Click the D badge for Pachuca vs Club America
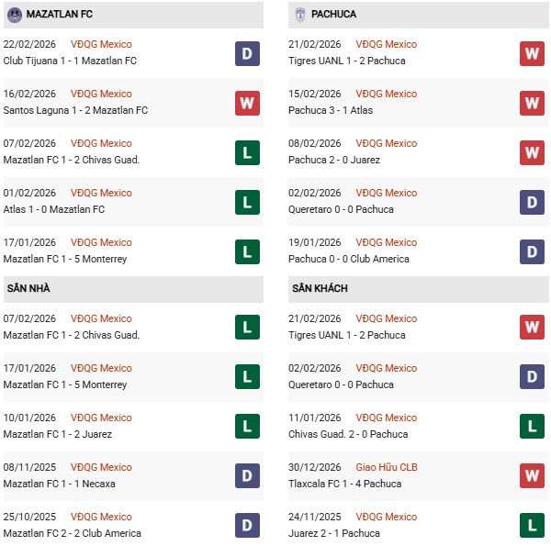This screenshot has width=551, height=546. click(533, 251)
